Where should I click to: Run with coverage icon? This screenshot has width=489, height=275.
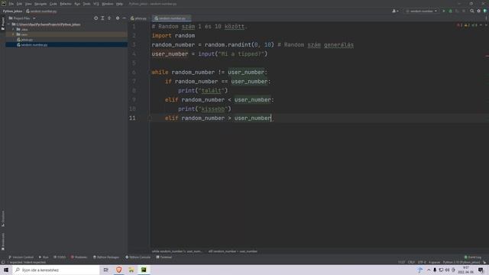pyautogui.click(x=457, y=11)
